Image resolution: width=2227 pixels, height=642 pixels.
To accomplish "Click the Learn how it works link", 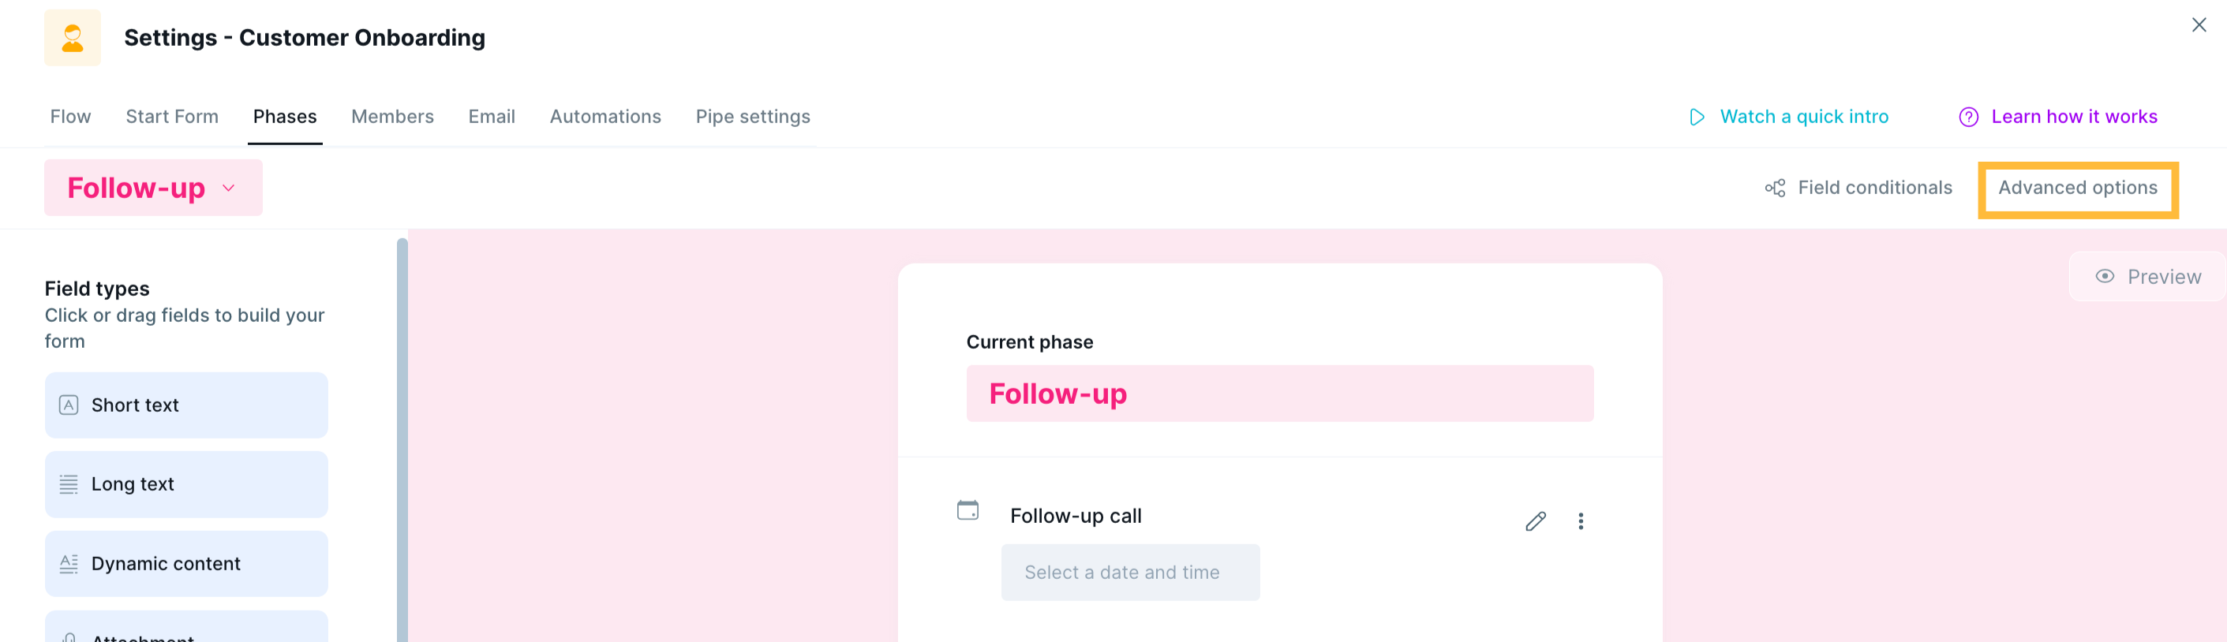I will 2073,117.
